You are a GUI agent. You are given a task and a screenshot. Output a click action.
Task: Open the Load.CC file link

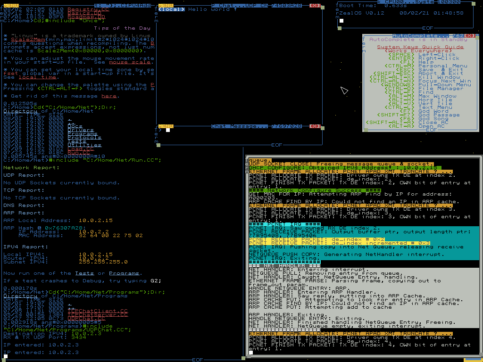[x=81, y=148]
